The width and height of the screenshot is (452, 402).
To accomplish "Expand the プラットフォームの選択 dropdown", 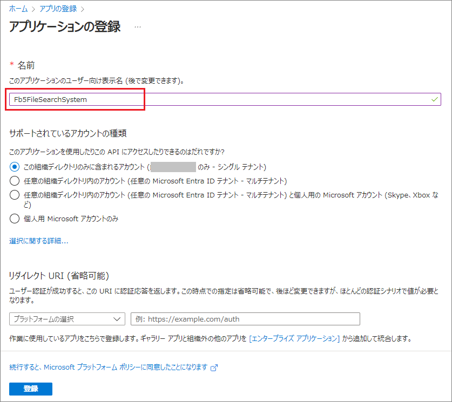I will click(x=67, y=319).
